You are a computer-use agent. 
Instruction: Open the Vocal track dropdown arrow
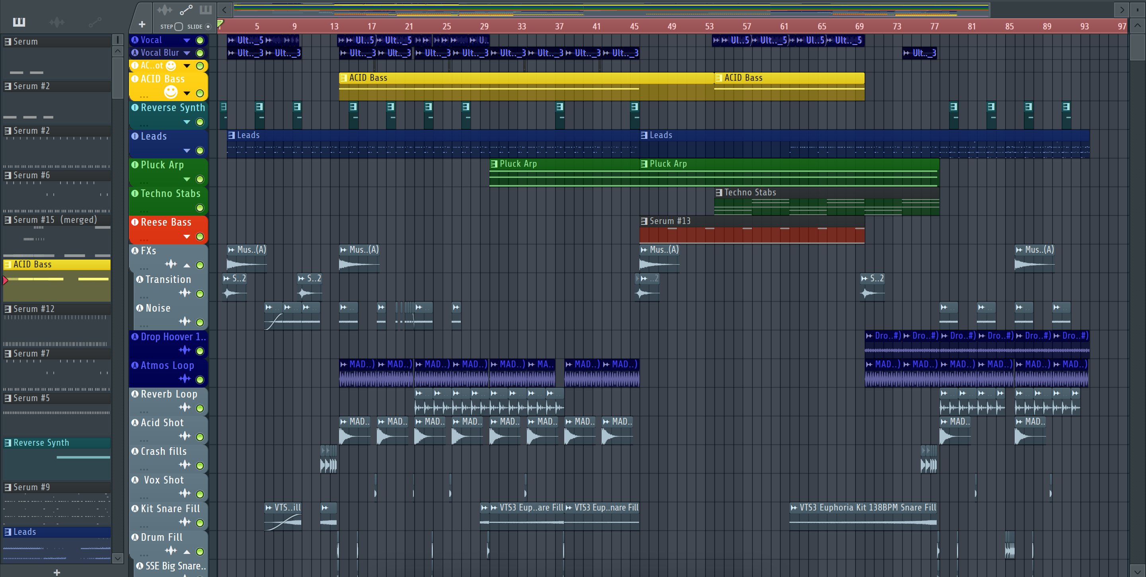(187, 41)
